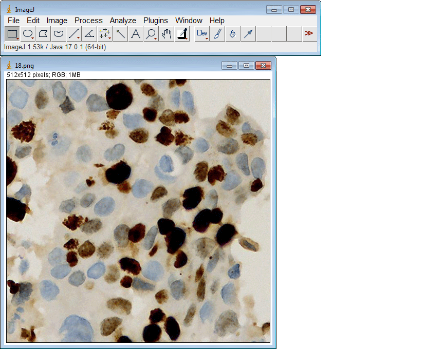Select the Flood Fill tool
The height and width of the screenshot is (349, 425).
233,33
